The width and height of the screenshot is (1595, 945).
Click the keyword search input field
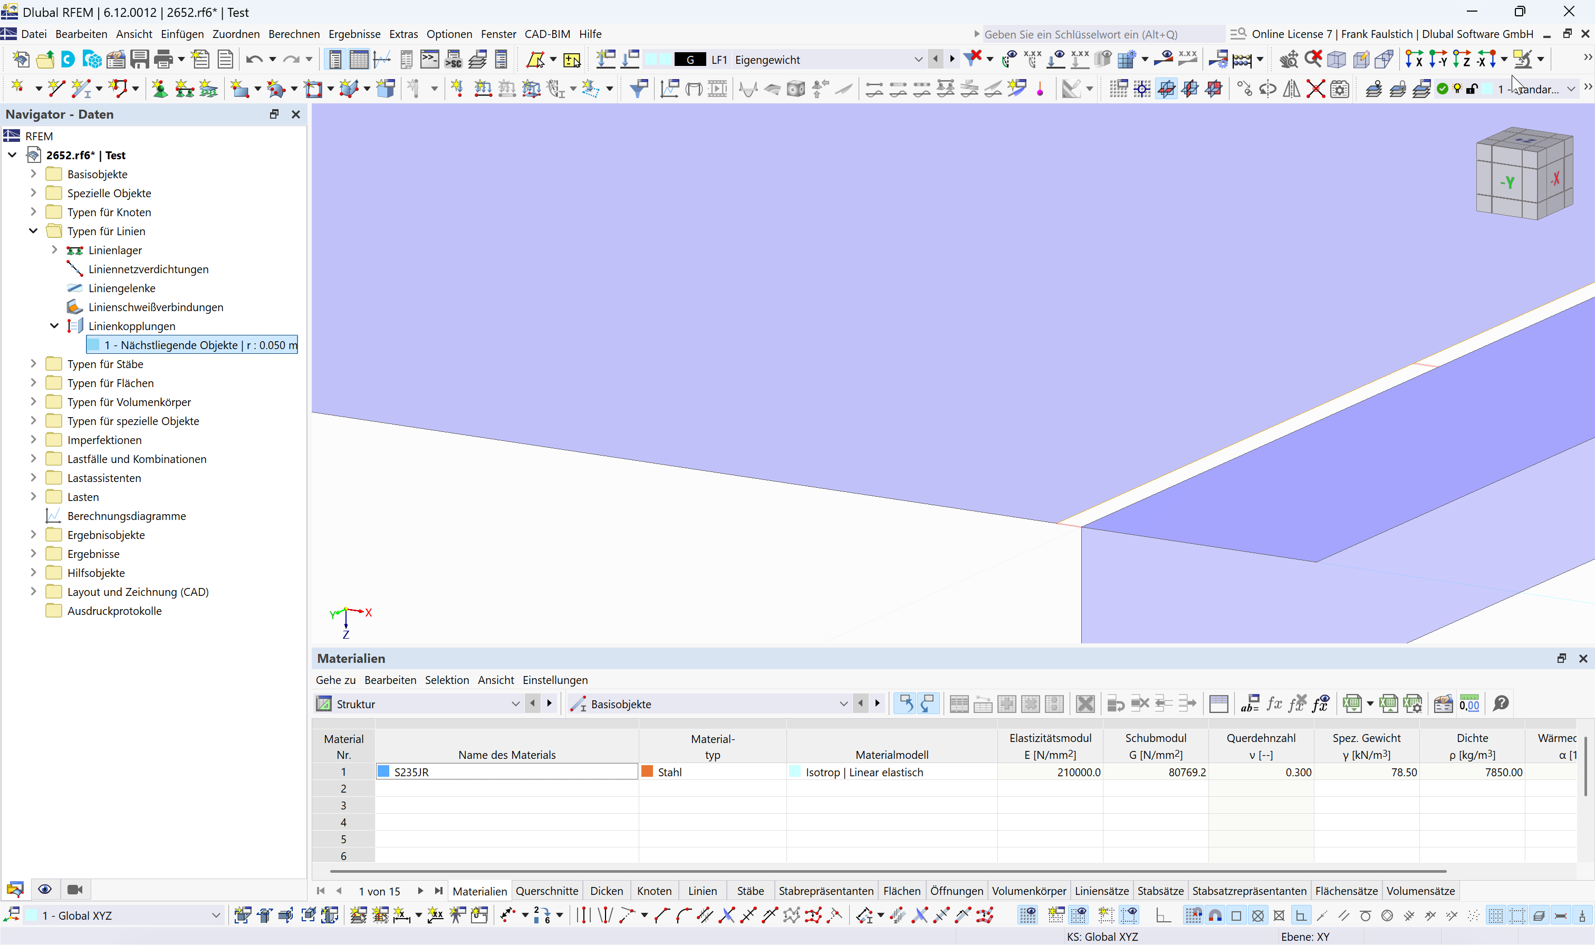(1101, 34)
